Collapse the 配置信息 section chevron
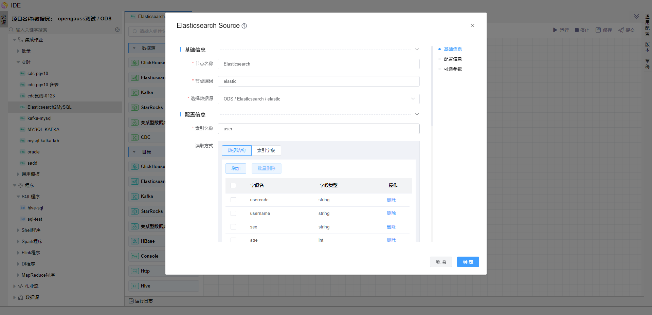Screen dimensions: 652x315 [417, 114]
